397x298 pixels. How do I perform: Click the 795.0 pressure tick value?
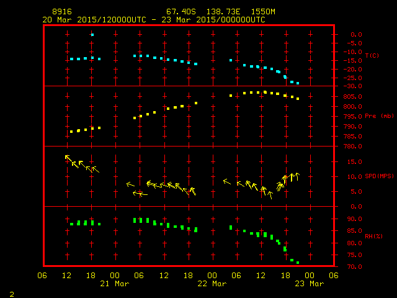click(353, 117)
